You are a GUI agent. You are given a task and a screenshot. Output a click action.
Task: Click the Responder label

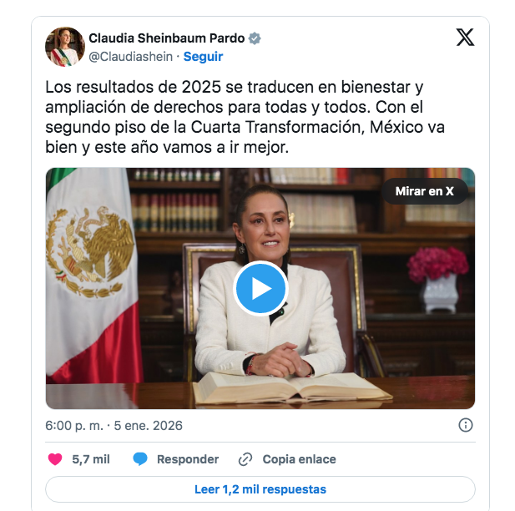coord(188,459)
